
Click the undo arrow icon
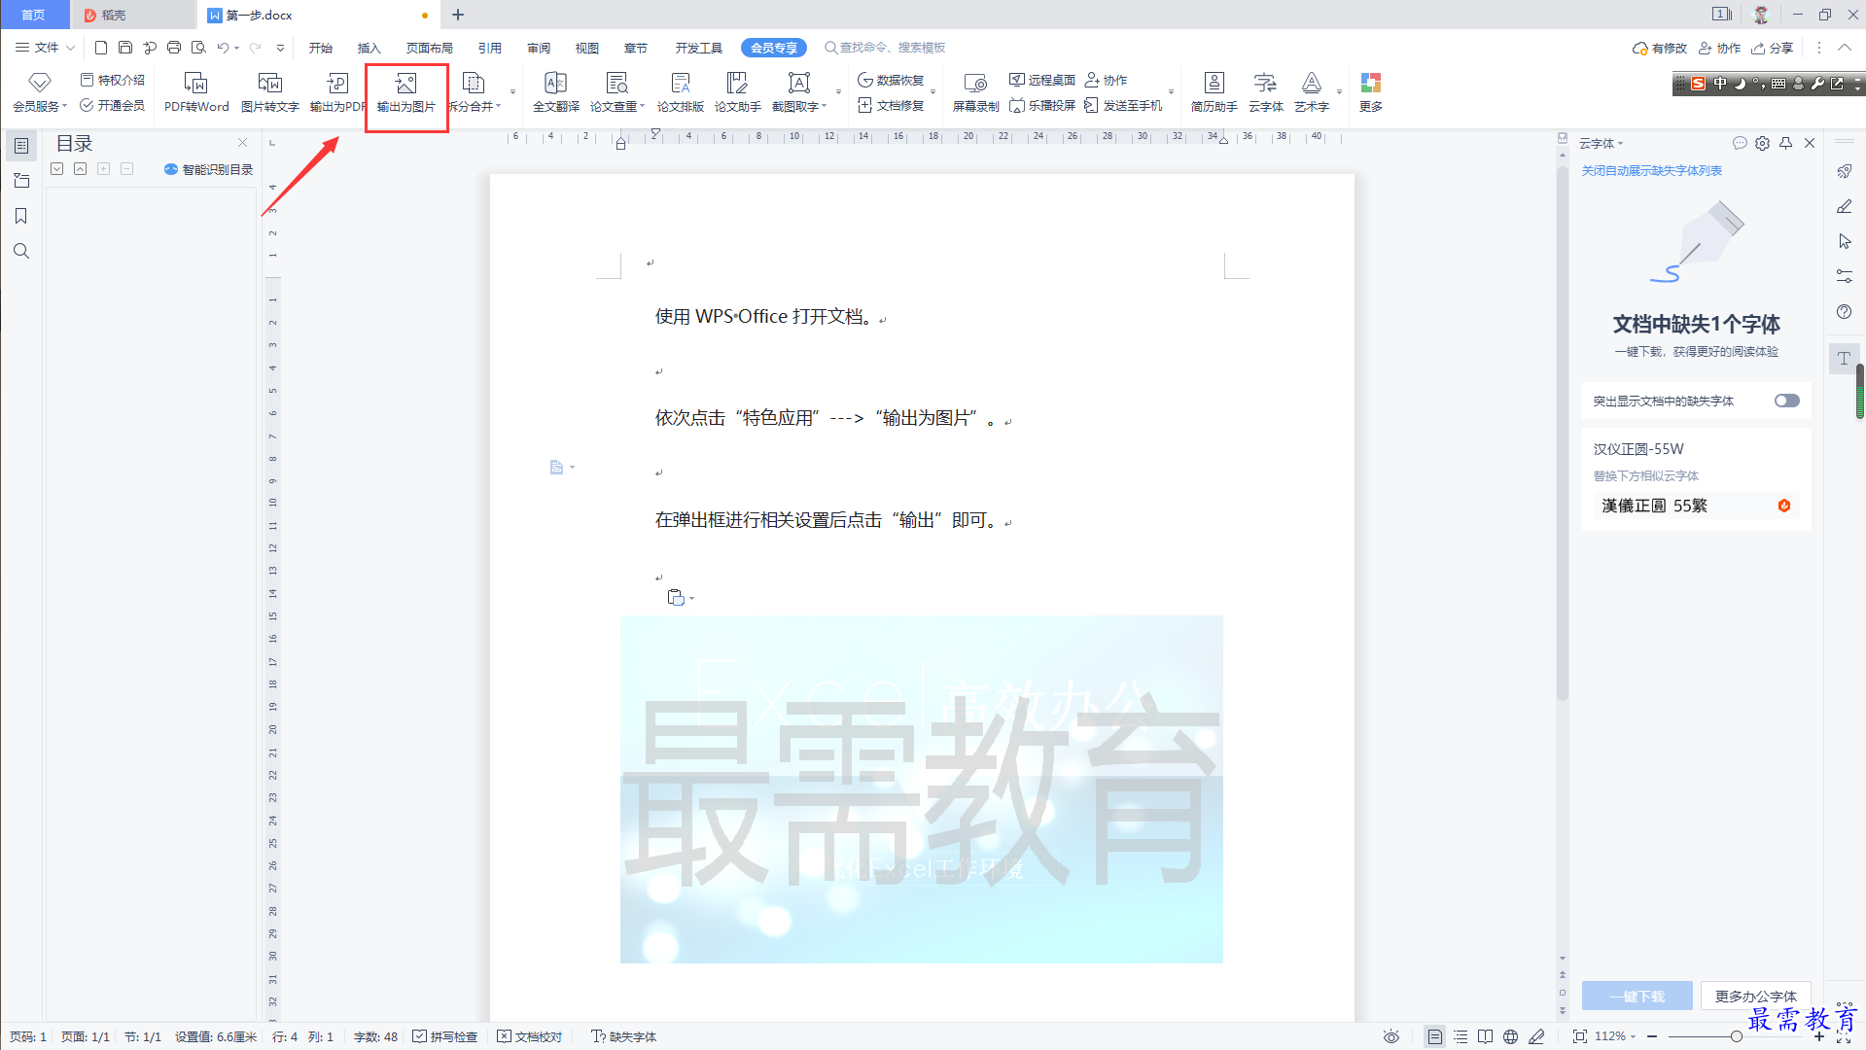coord(223,48)
